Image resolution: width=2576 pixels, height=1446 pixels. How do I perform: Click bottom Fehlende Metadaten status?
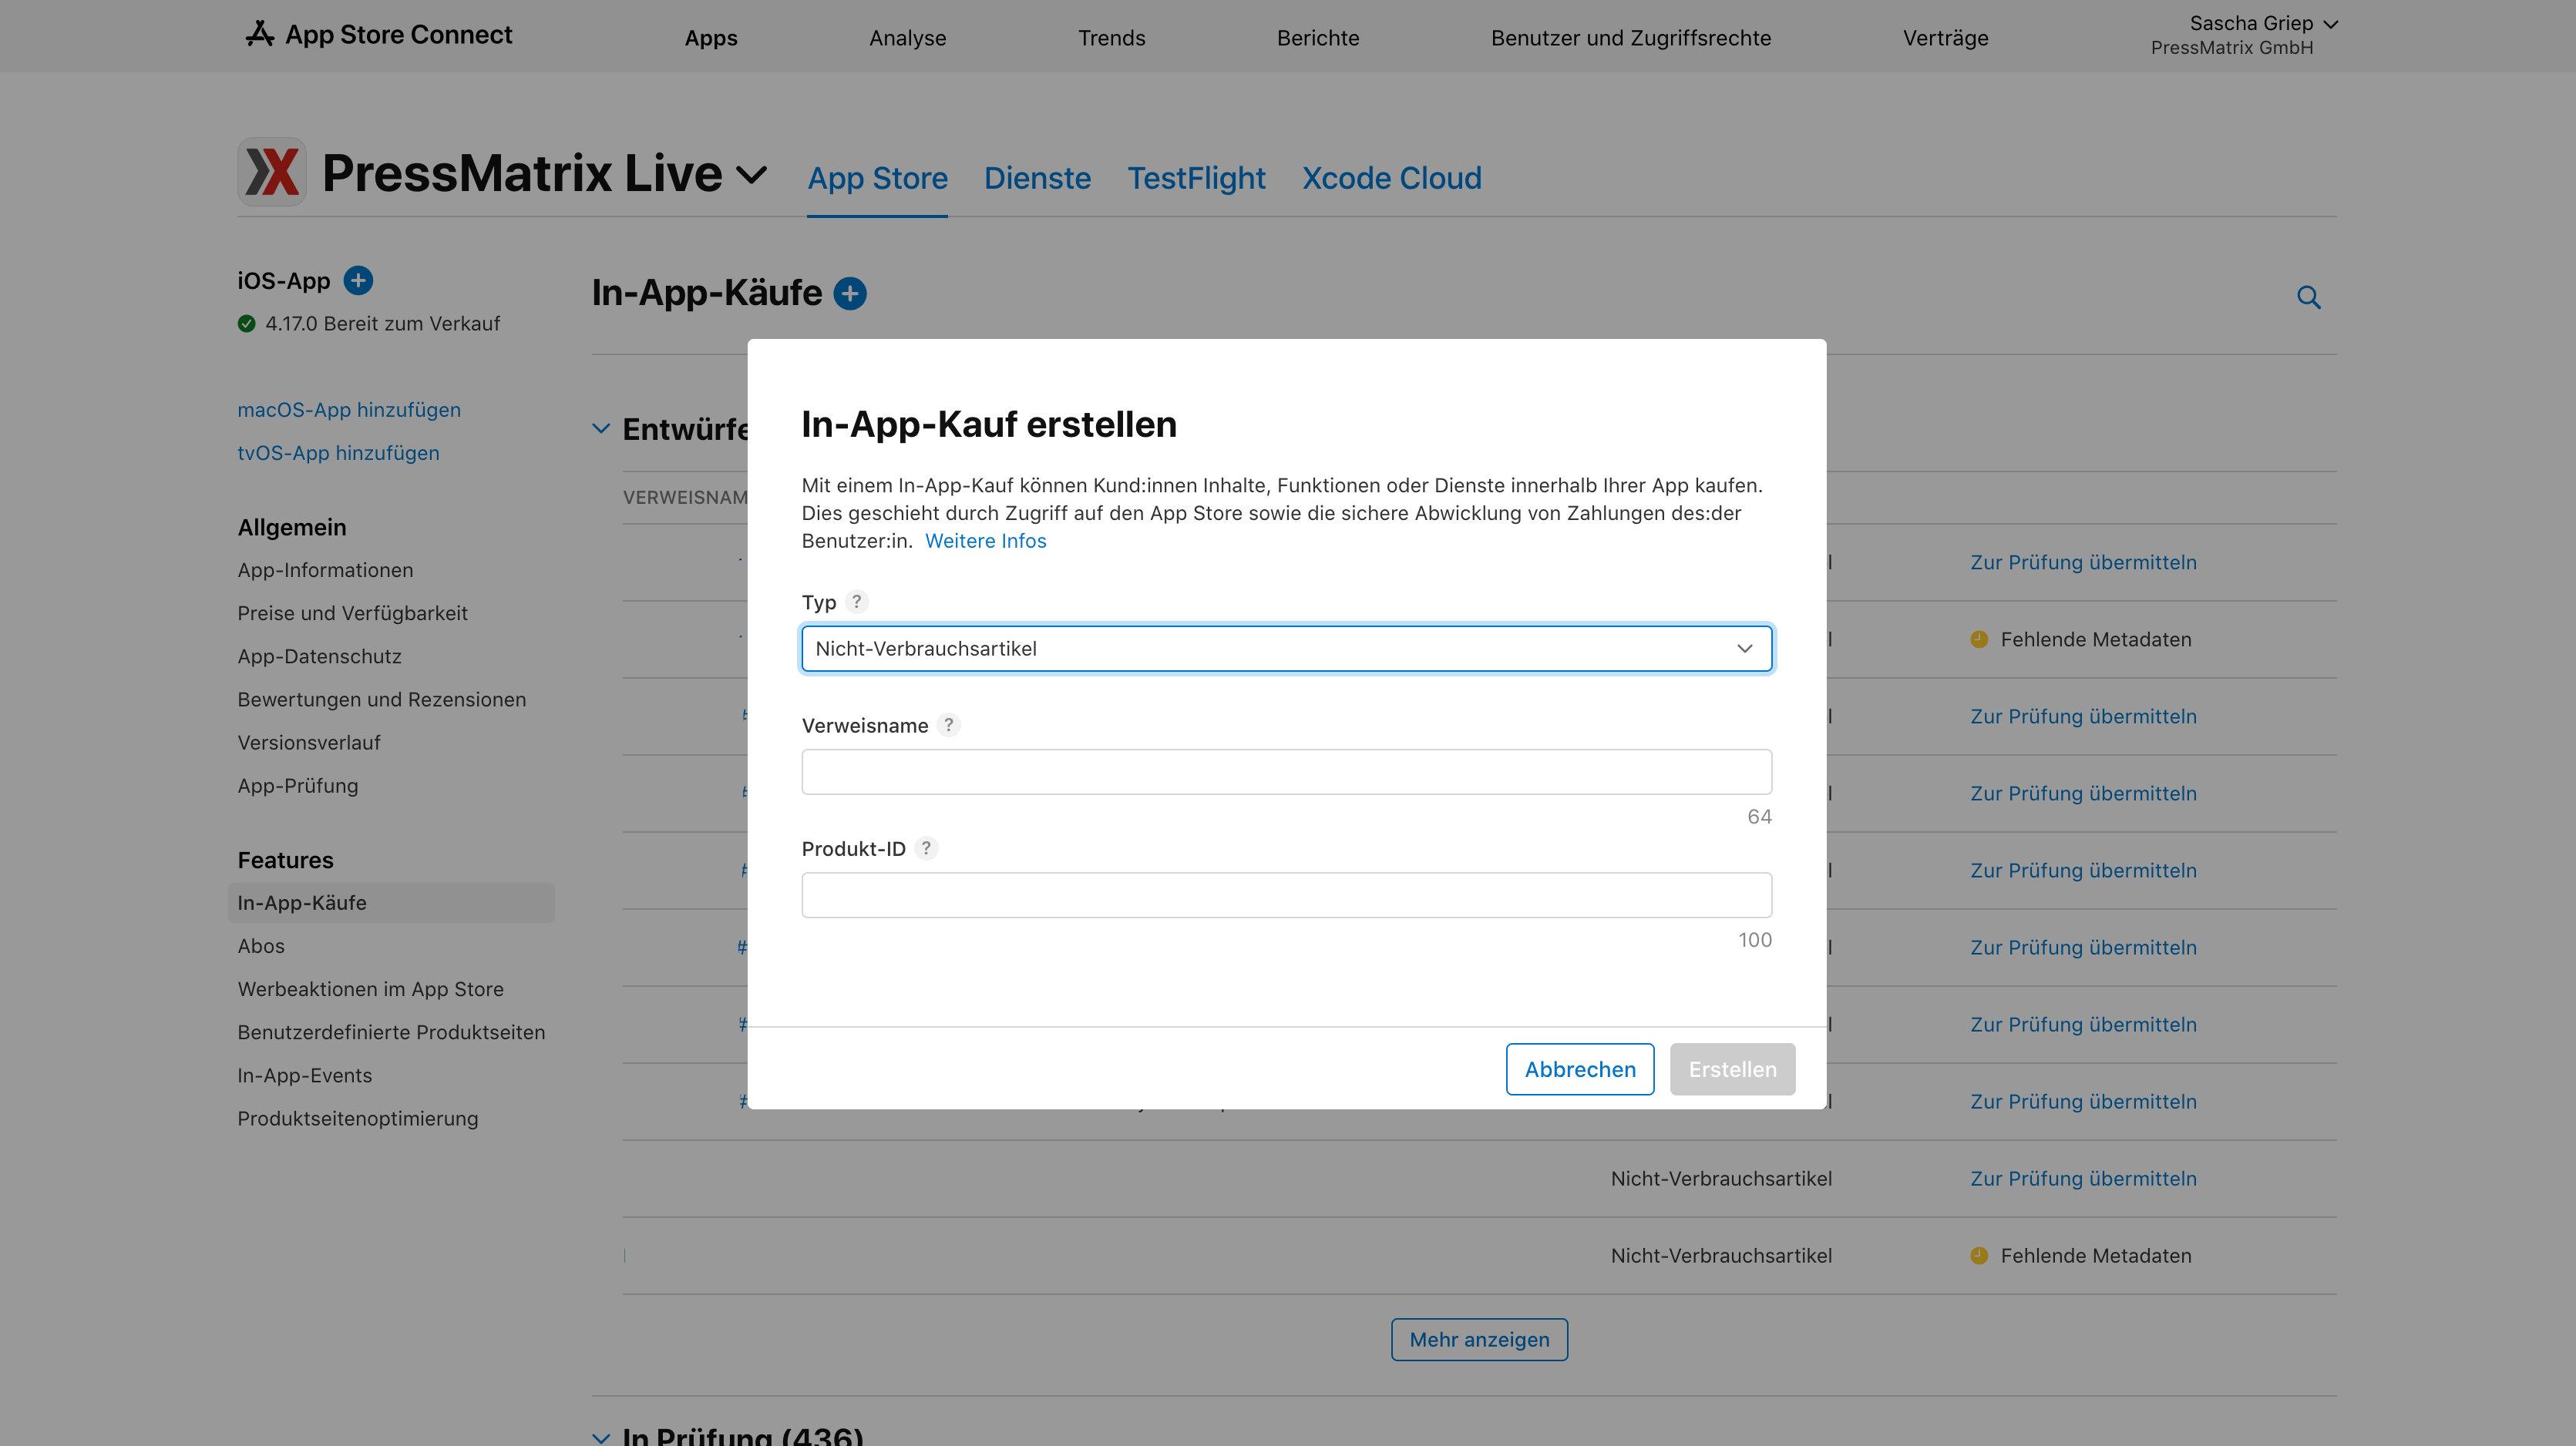click(2080, 1256)
